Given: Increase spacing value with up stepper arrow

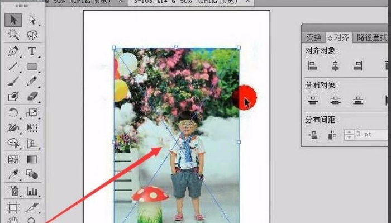Looking at the screenshot, I should pos(349,132).
